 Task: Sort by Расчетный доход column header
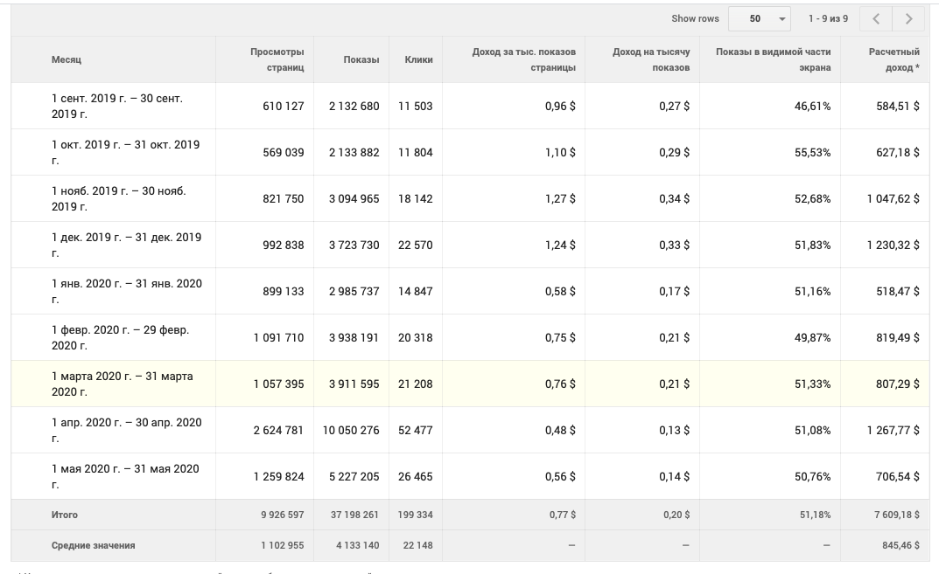[x=893, y=60]
